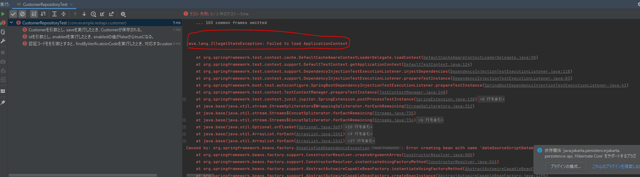The height and width of the screenshot is (177, 640).
Task: Expand fold marker at first ArrayList.forEach line
Action: coord(184,134)
